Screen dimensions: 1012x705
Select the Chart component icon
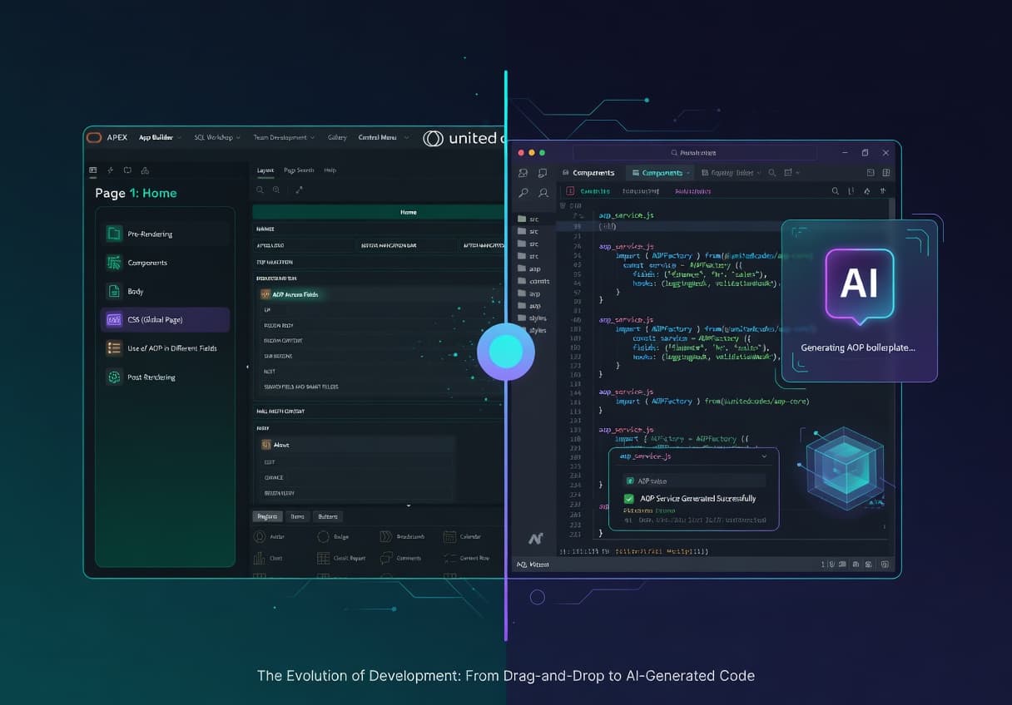pos(259,558)
